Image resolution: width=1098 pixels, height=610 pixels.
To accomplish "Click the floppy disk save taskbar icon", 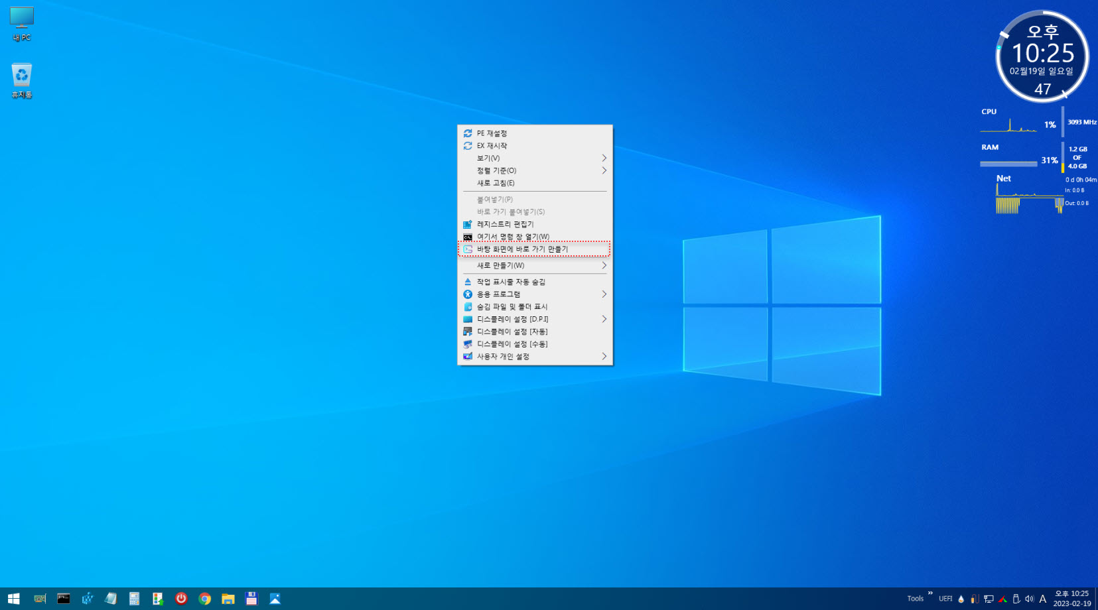I will point(251,599).
